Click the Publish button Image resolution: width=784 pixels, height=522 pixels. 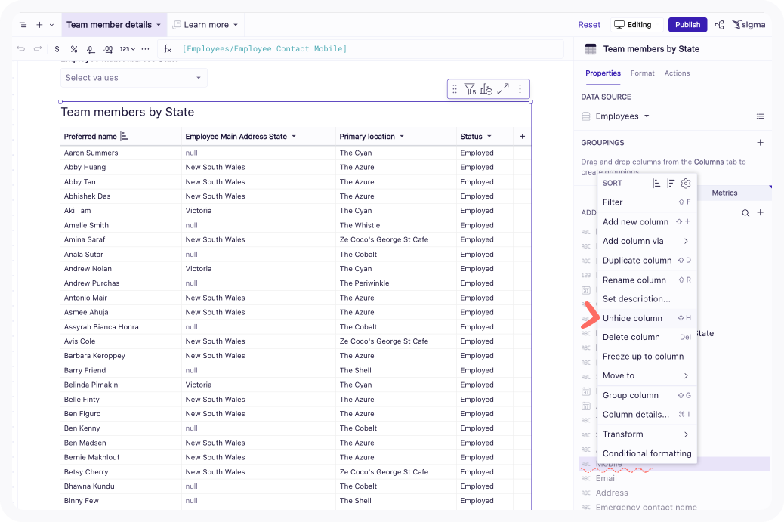tap(687, 24)
